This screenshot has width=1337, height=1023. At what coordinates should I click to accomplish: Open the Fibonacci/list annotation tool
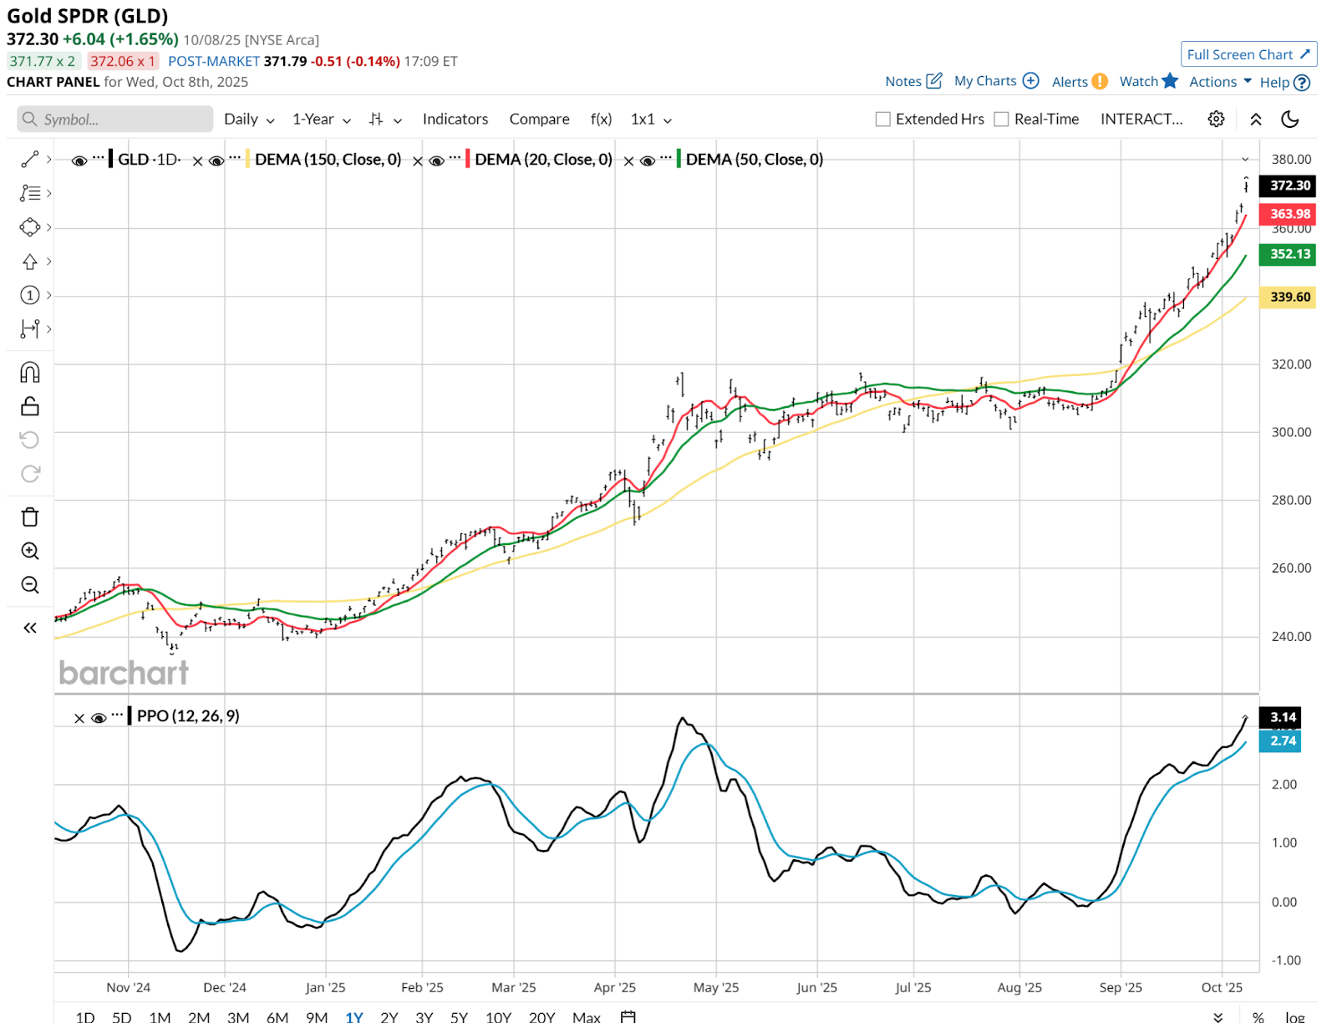point(30,193)
